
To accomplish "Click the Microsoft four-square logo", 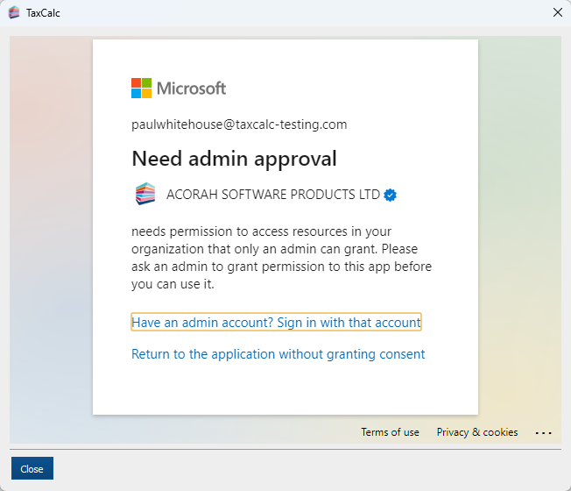I will [141, 88].
